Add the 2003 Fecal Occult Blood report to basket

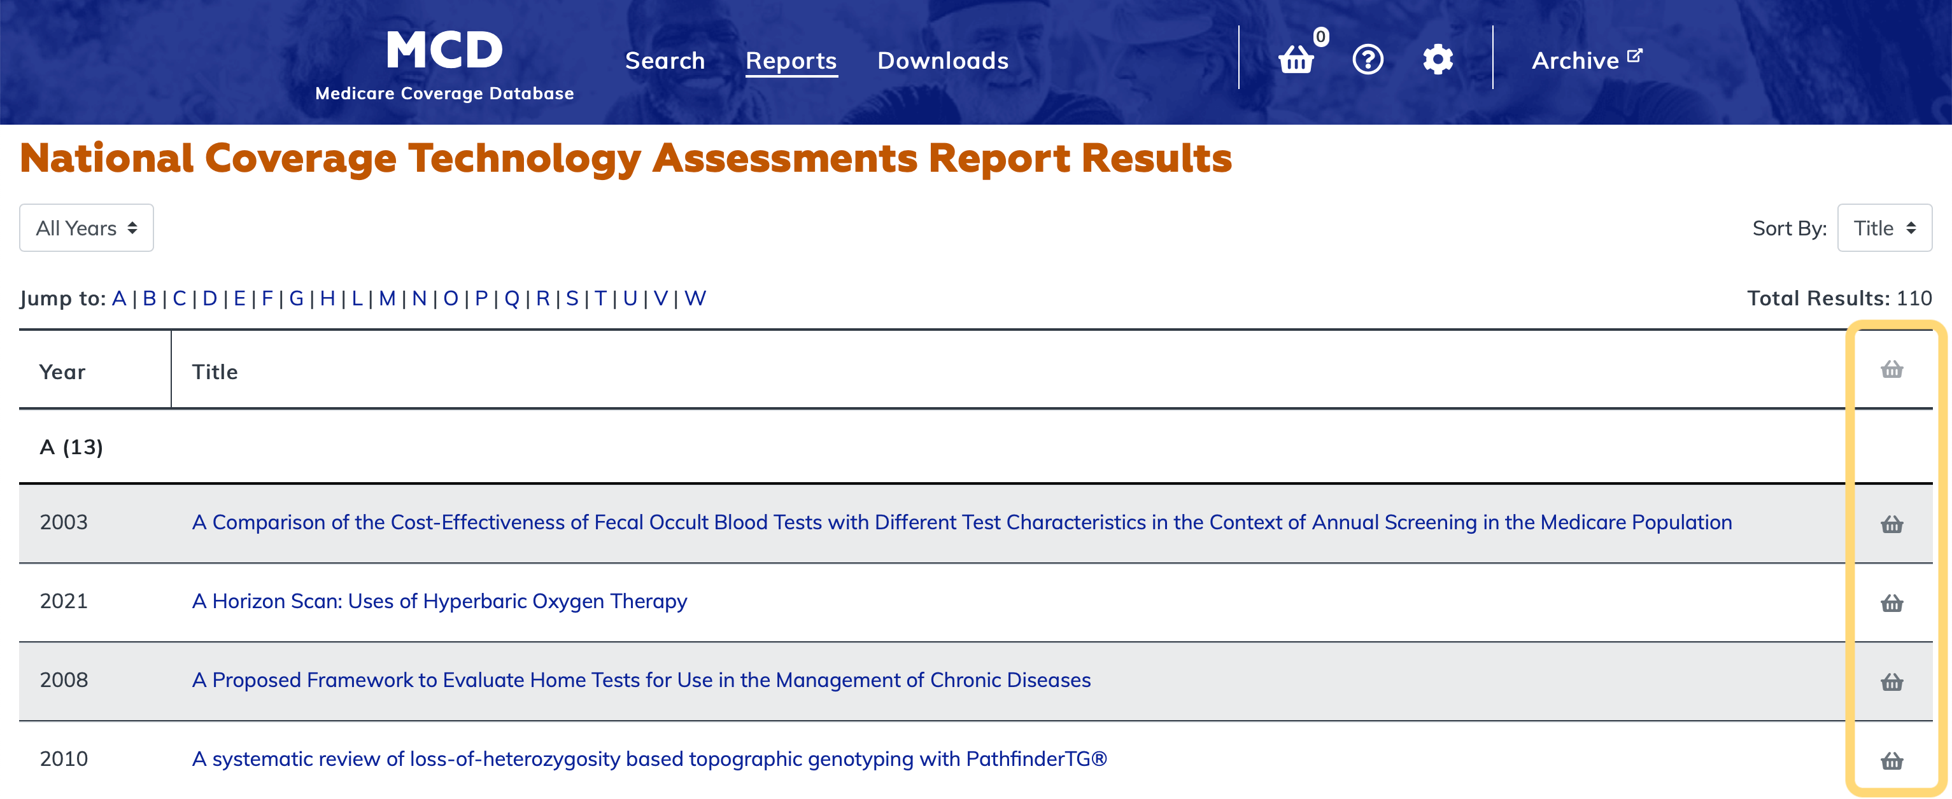tap(1892, 524)
